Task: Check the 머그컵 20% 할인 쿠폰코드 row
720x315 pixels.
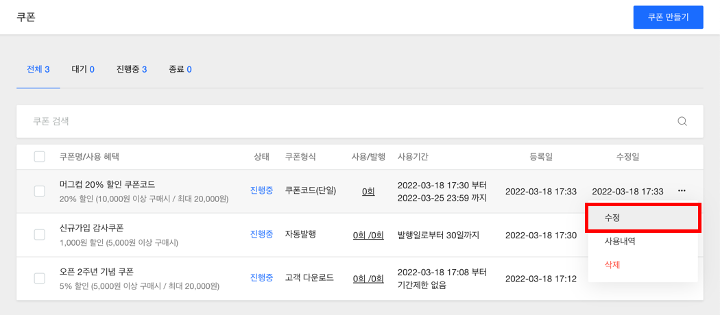Action: tap(40, 191)
